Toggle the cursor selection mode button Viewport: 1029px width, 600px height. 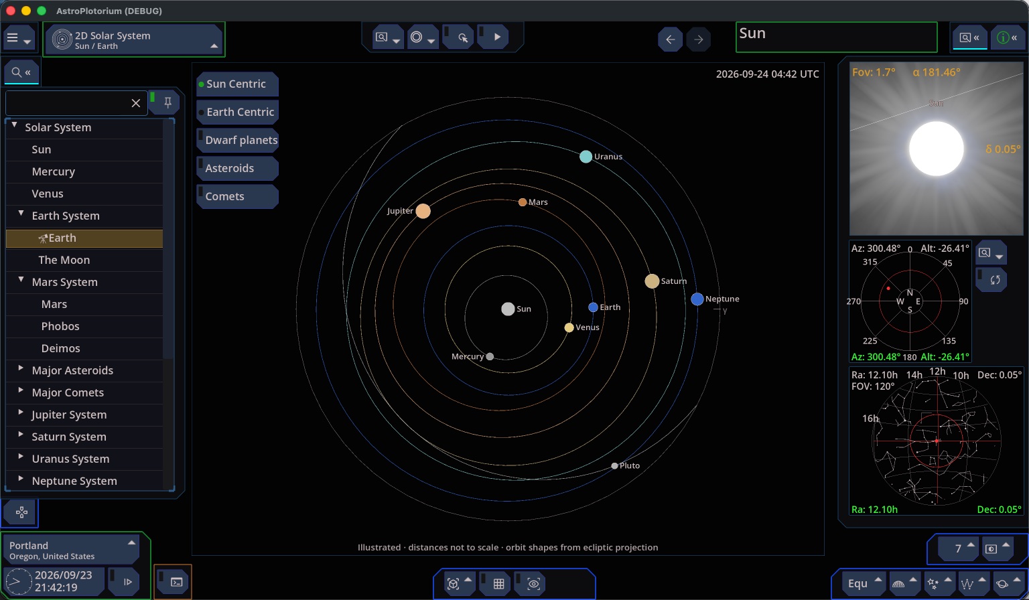(x=458, y=37)
